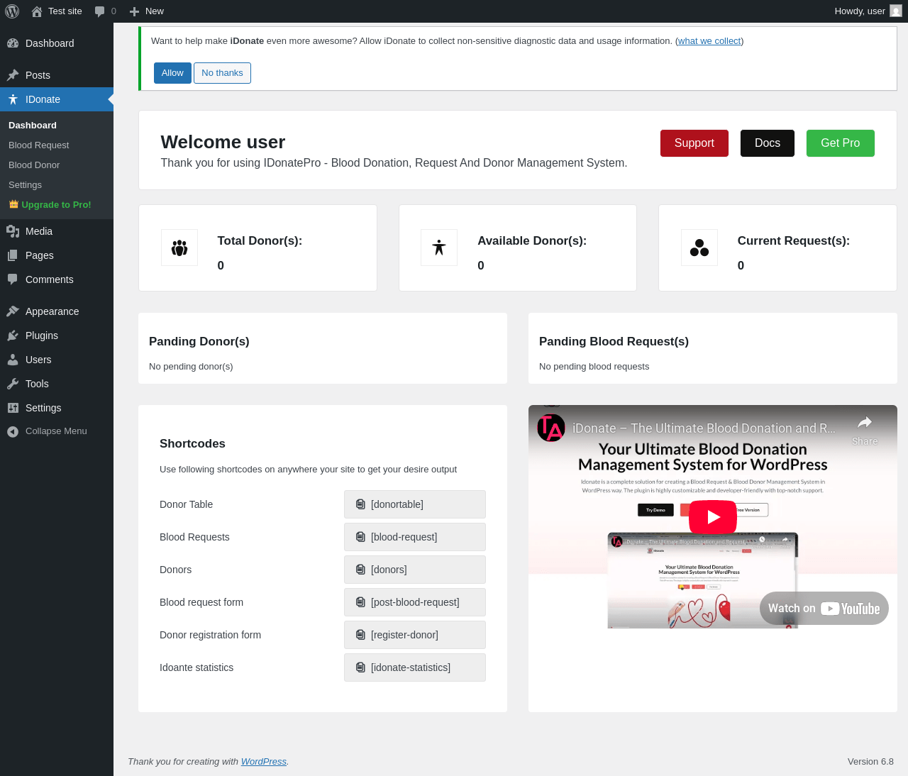Viewport: 908px width, 776px height.
Task: Decline tracking with No thanks button
Action: 222,73
